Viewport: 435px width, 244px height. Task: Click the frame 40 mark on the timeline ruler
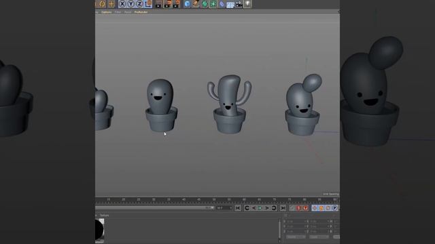(184, 200)
